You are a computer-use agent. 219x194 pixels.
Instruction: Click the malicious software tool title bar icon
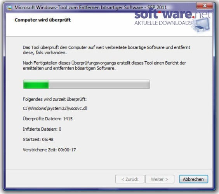[x=9, y=7]
